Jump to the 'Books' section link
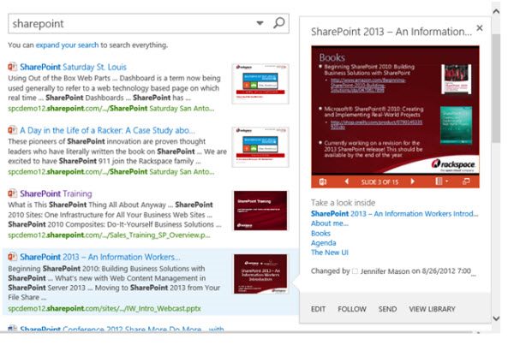Image resolution: width=514 pixels, height=345 pixels. click(x=320, y=233)
